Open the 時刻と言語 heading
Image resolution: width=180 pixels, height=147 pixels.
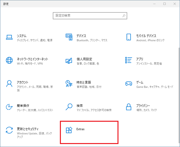coord(84,82)
